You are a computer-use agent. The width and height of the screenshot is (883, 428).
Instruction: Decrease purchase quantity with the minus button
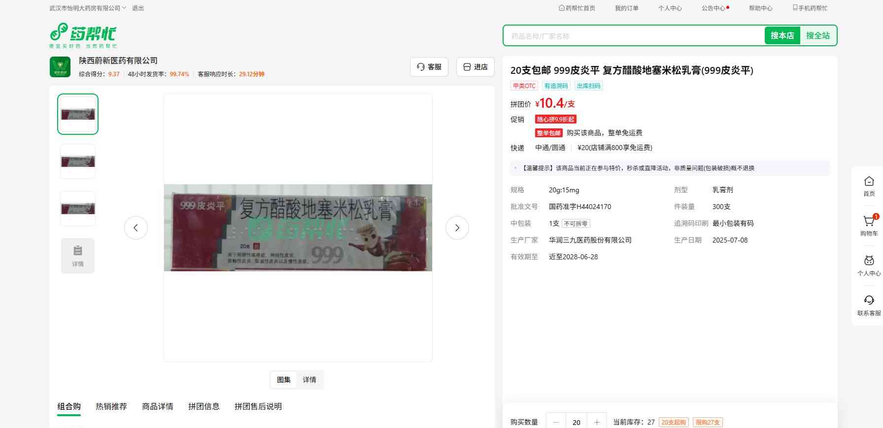[x=556, y=422]
